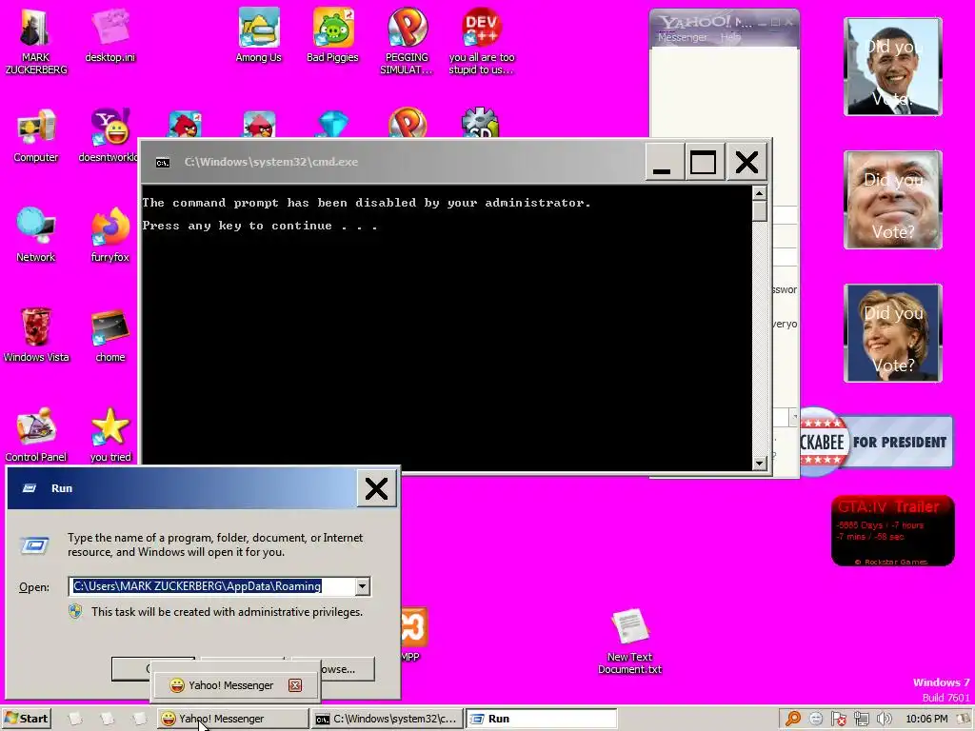Screen dimensions: 975x731
Task: Launch the Among Us desktop shortcut
Action: (x=259, y=35)
